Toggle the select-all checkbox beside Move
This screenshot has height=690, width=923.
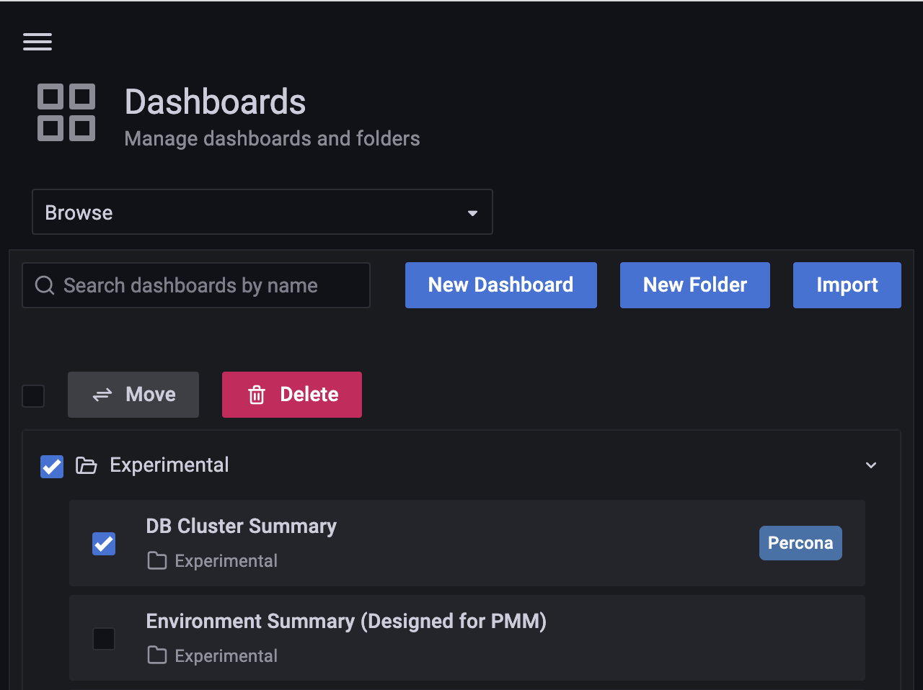(33, 395)
